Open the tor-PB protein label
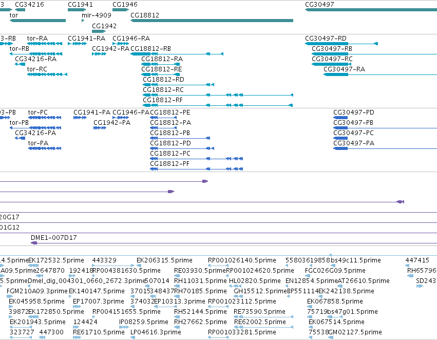This screenshot has height=340, width=437. [19, 123]
